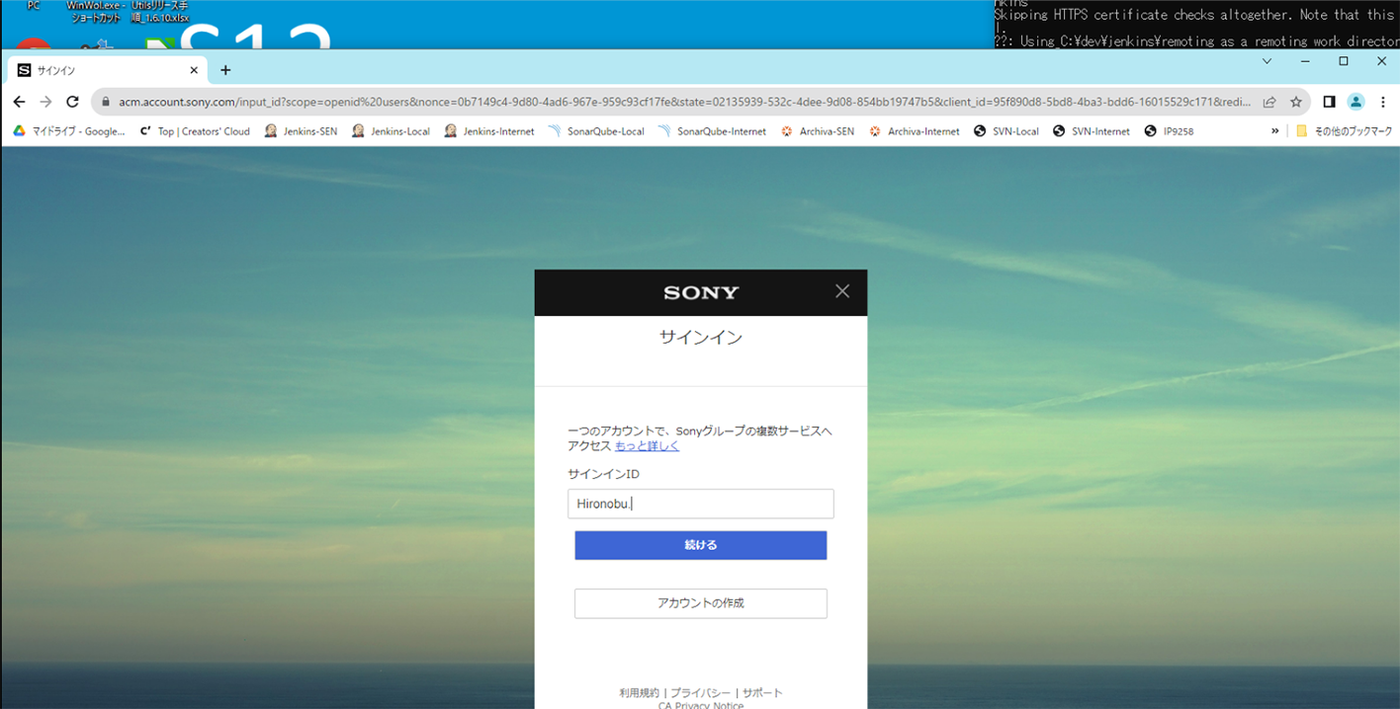Expand the hidden bookmarks overflow chevron
This screenshot has height=709, width=1400.
tap(1274, 131)
